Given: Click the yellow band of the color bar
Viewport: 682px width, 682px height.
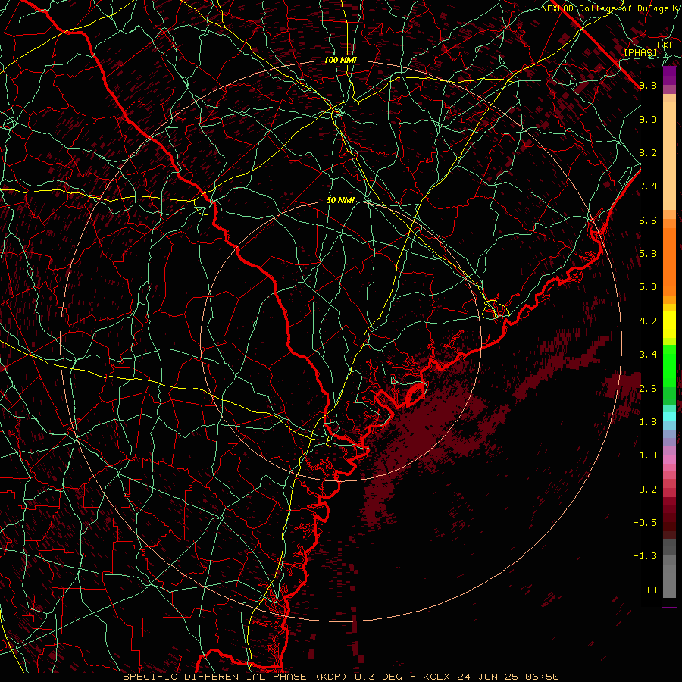Looking at the screenshot, I should [x=669, y=324].
